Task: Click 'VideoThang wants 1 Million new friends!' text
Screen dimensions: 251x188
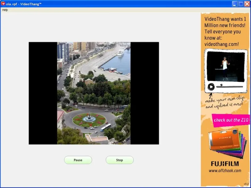Action: pos(225,22)
